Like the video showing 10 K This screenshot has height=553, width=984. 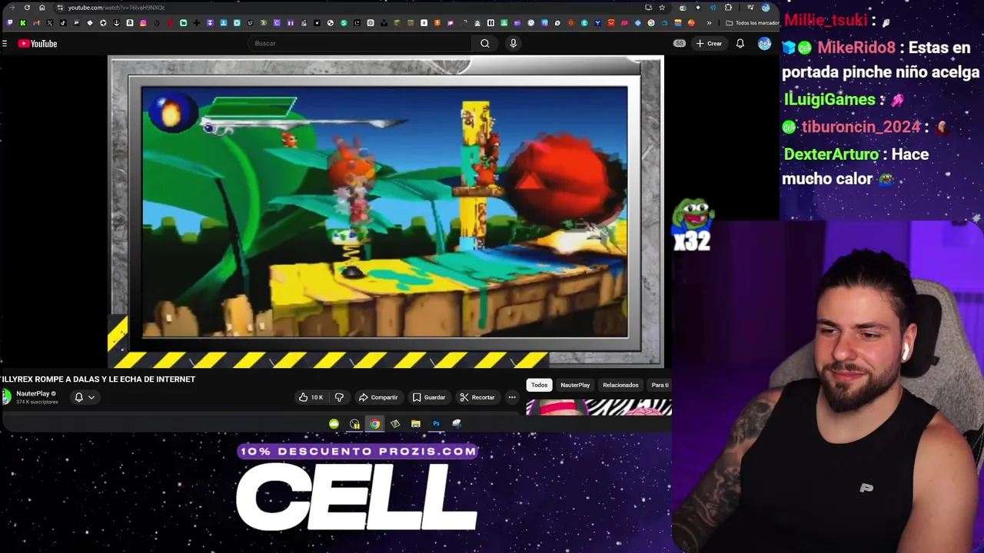[x=311, y=397]
